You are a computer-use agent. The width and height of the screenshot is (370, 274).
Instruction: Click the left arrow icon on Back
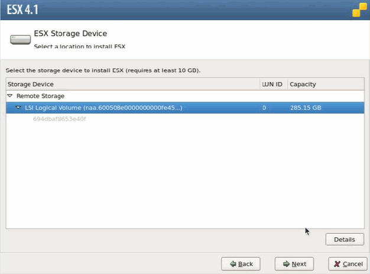click(233, 264)
